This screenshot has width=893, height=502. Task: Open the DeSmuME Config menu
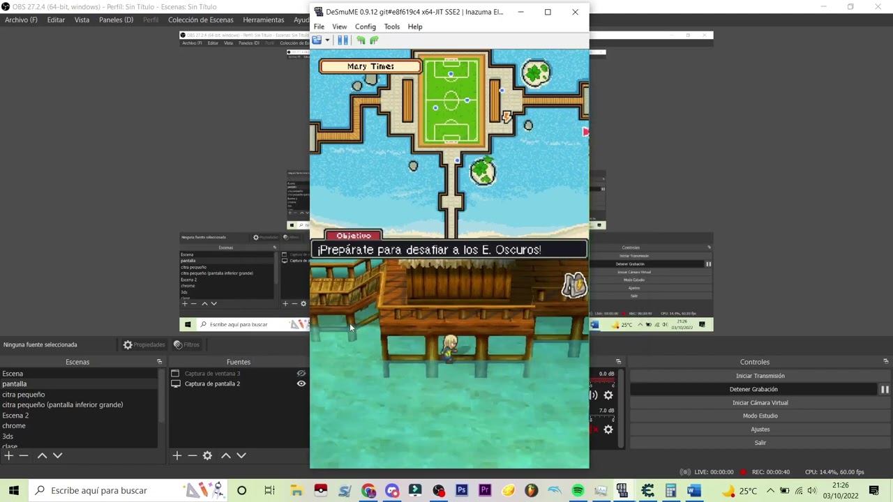coord(366,26)
